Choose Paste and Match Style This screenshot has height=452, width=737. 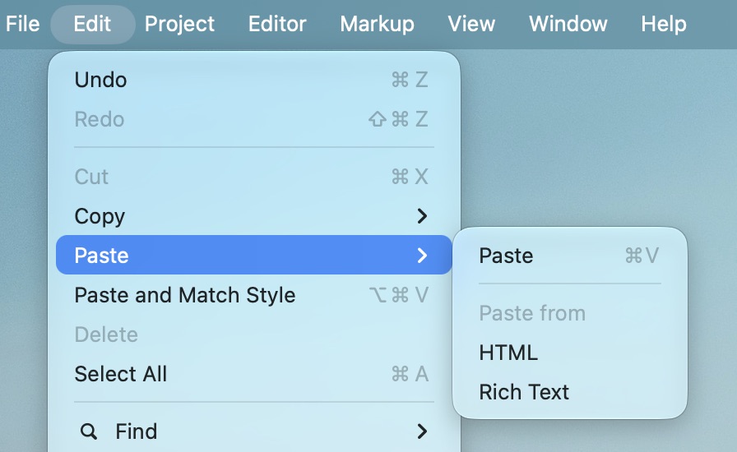[x=254, y=295]
